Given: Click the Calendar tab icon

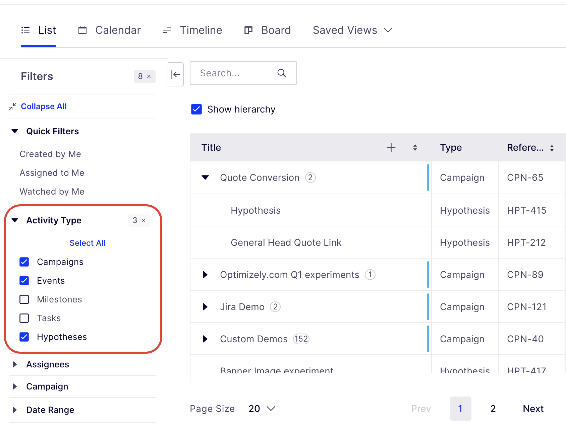Looking at the screenshot, I should (82, 30).
